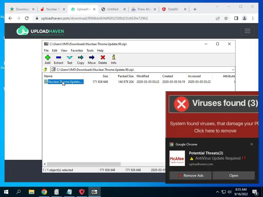
Task: Click the McAfee logo in notification
Action: click(x=177, y=158)
